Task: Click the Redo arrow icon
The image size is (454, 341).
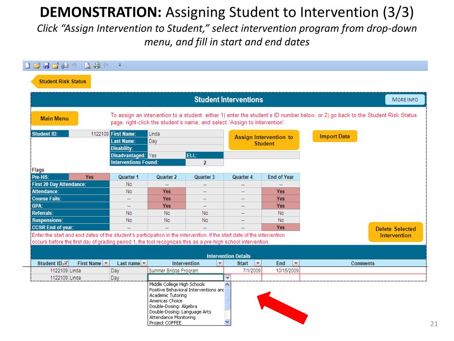Action: pos(106,66)
